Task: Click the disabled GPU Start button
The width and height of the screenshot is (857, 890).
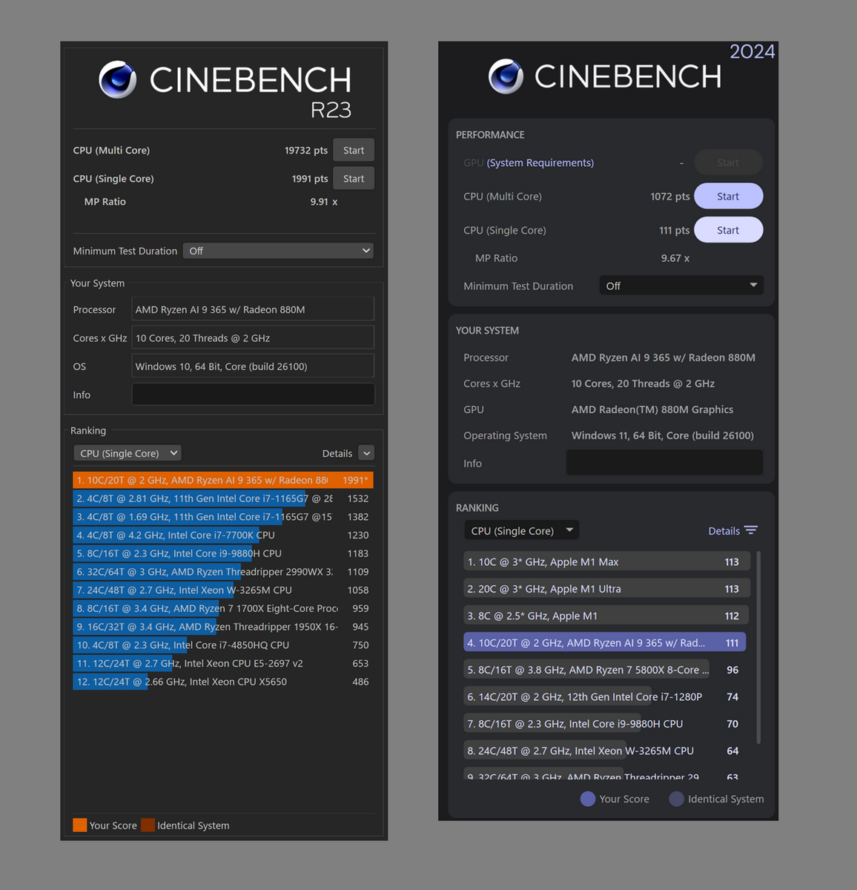Action: point(728,162)
